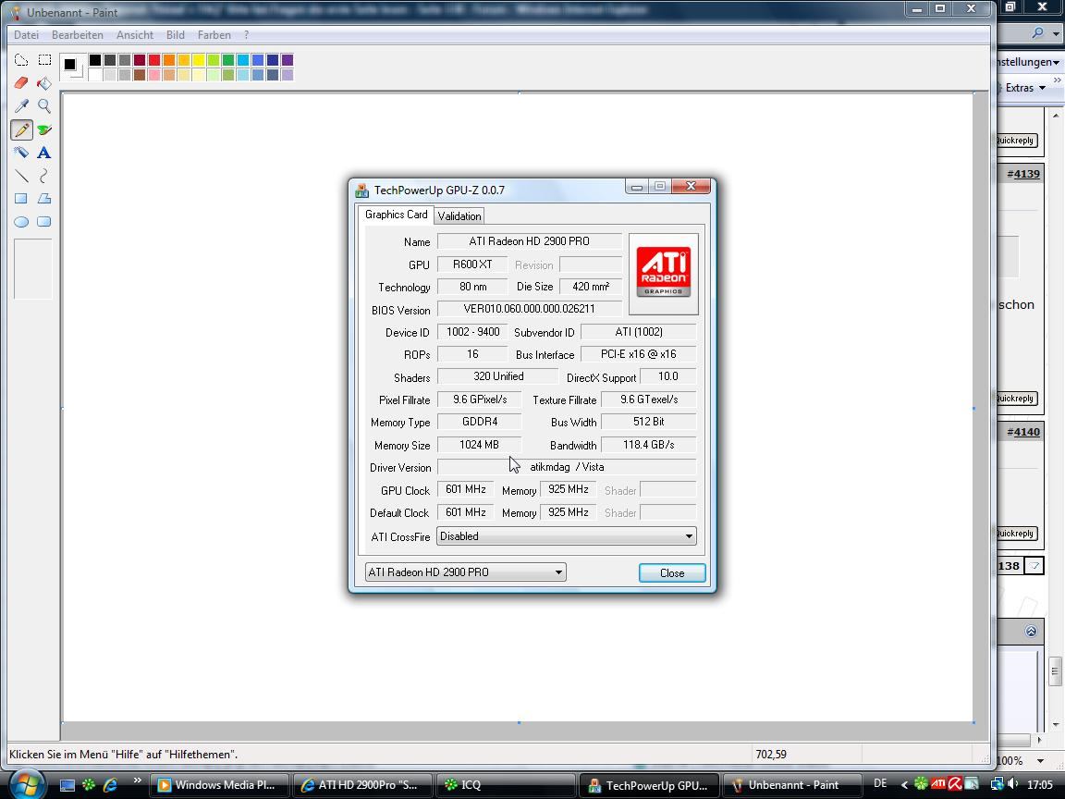Select the Eraser tool in Paint
Viewport: 1065px width, 799px height.
tap(21, 83)
